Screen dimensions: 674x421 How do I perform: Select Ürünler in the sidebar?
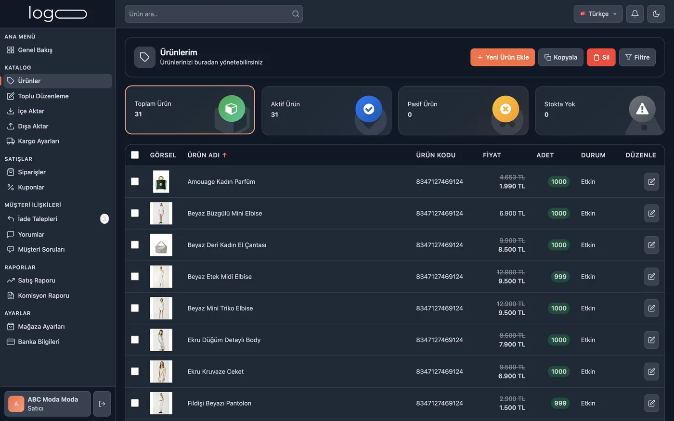click(58, 81)
